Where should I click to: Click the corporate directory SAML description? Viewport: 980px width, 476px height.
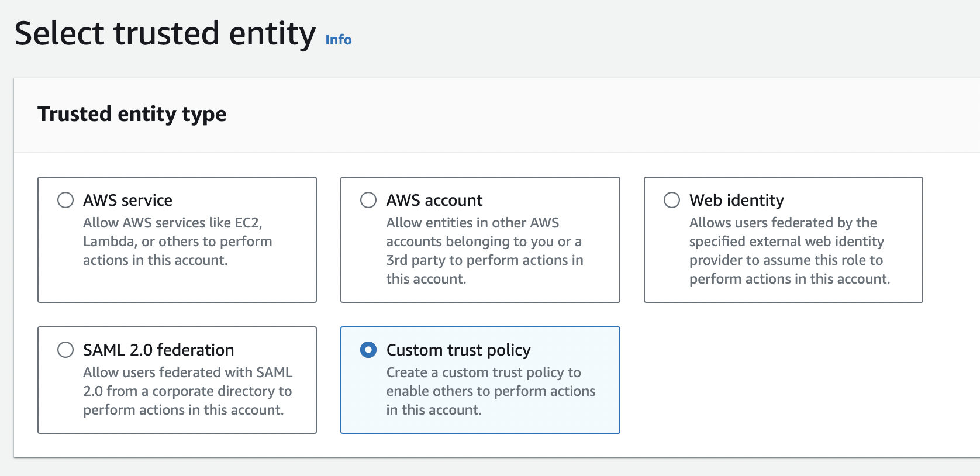pos(187,391)
